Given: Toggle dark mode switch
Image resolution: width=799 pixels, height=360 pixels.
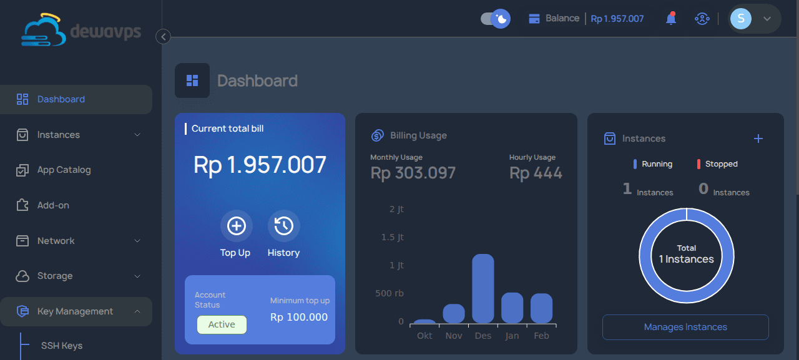Looking at the screenshot, I should click(496, 19).
